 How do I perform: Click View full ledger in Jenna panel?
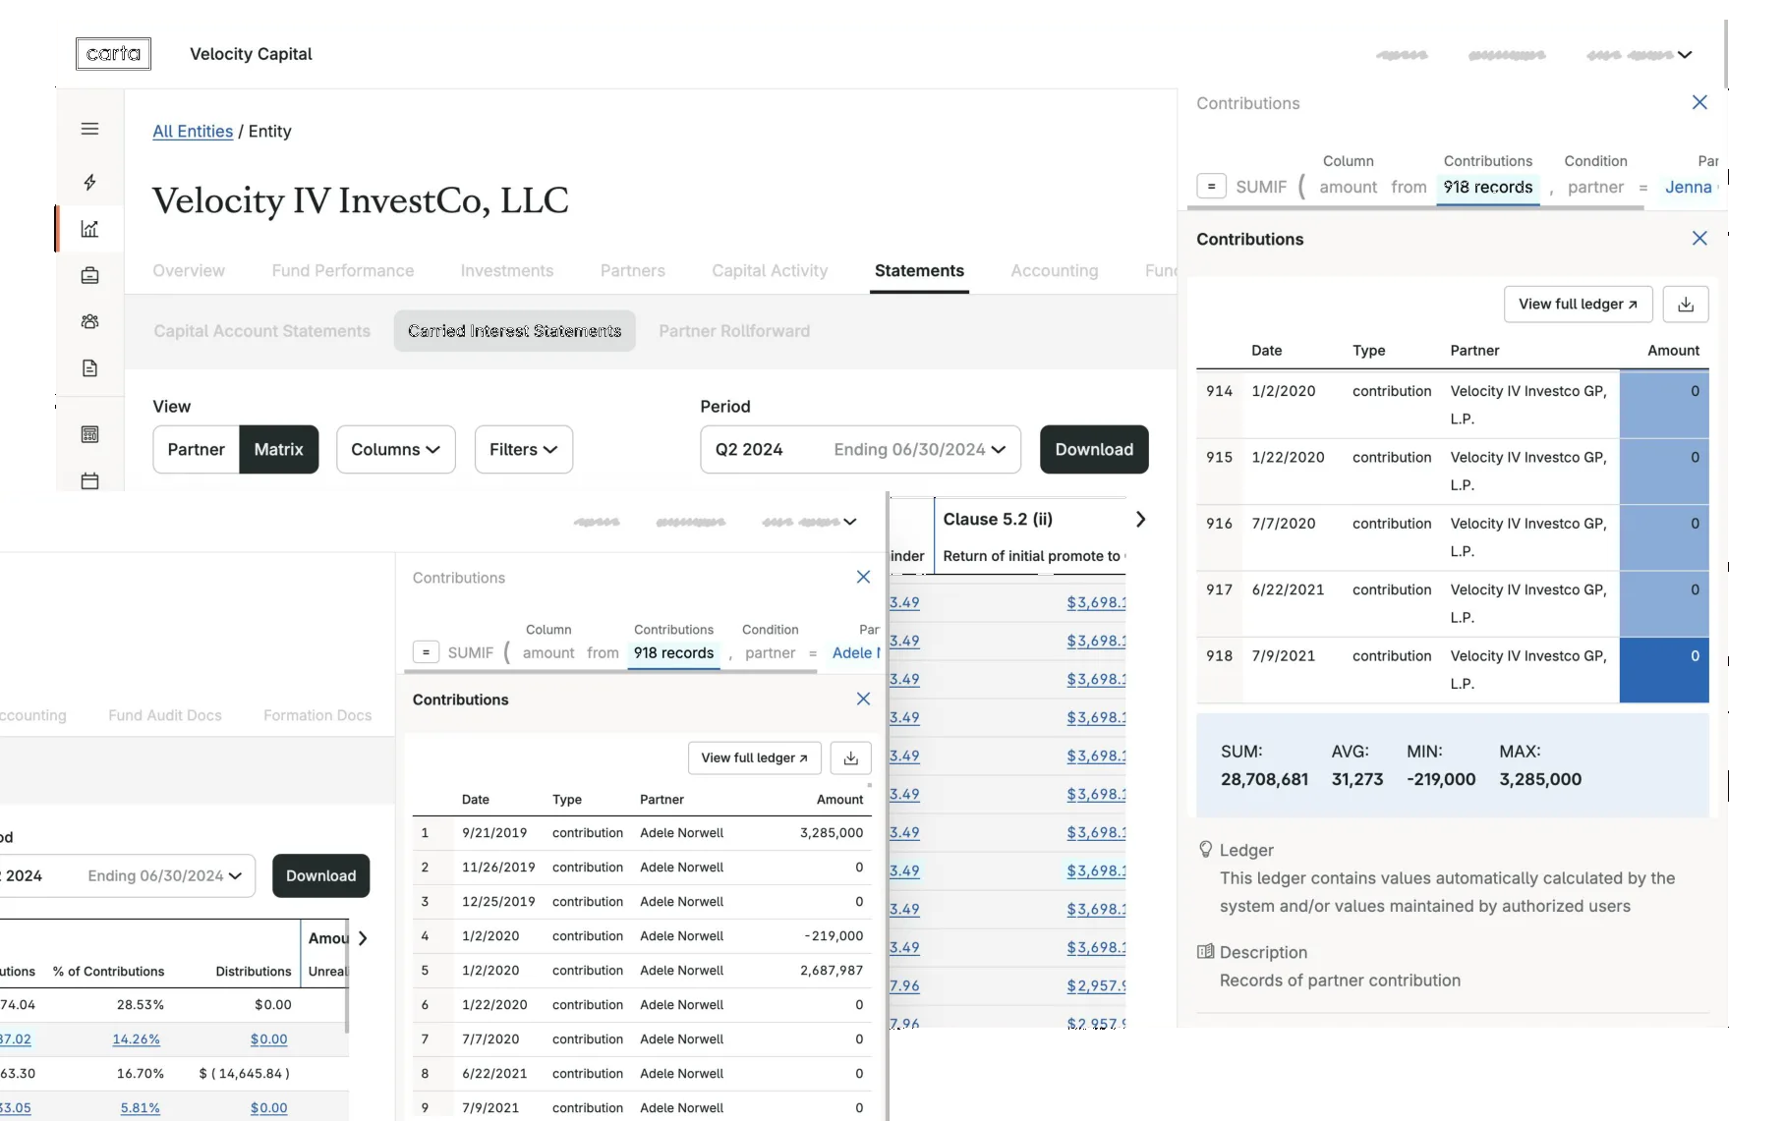1578,305
